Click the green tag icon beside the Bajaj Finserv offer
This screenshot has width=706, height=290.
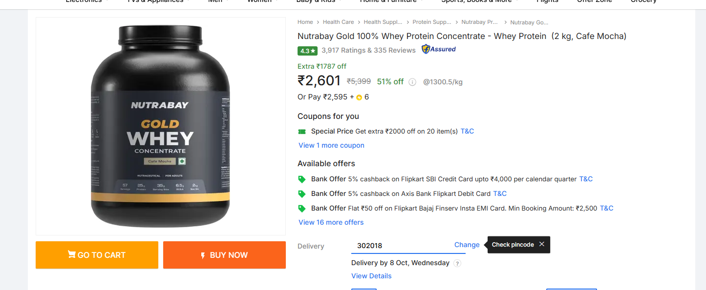tap(302, 209)
